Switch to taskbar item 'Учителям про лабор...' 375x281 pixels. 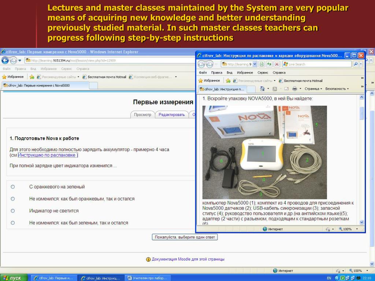(148, 278)
